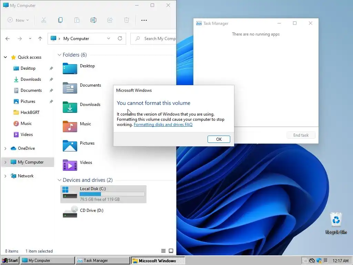Select Network in the navigation pane

coord(26,176)
